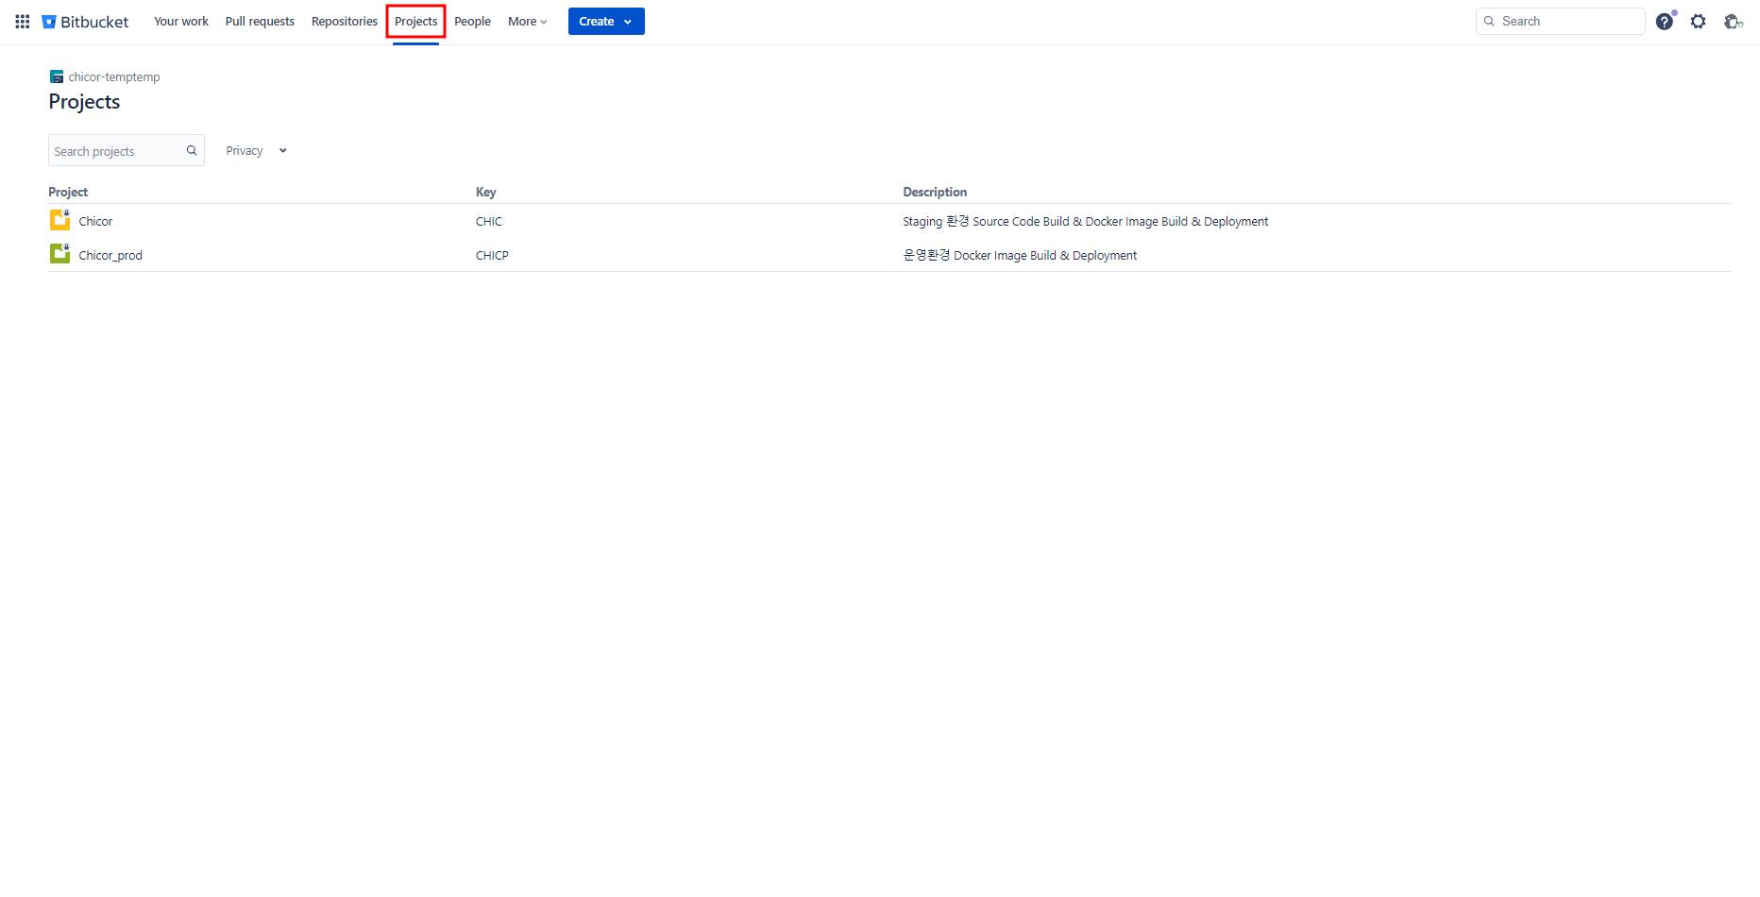Click the Bitbucket logo

pyautogui.click(x=85, y=22)
